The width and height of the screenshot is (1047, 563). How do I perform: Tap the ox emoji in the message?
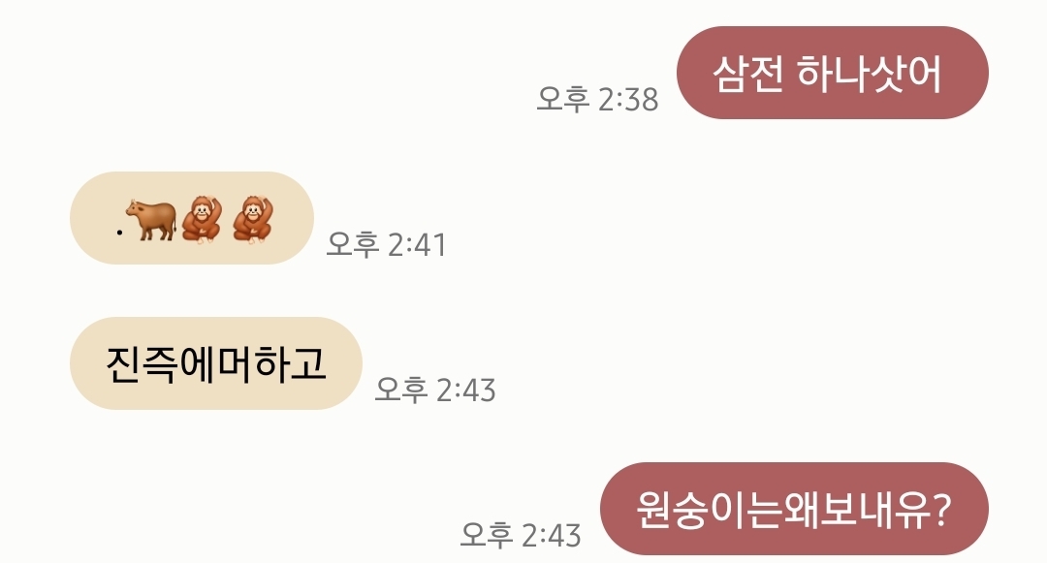[151, 219]
